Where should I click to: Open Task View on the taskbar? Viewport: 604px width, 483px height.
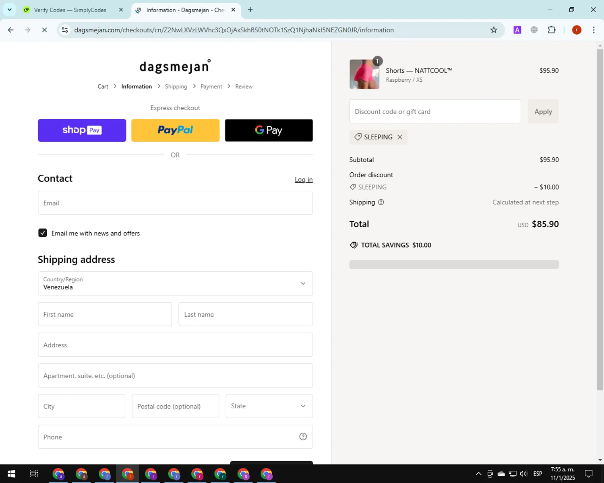coord(34,474)
